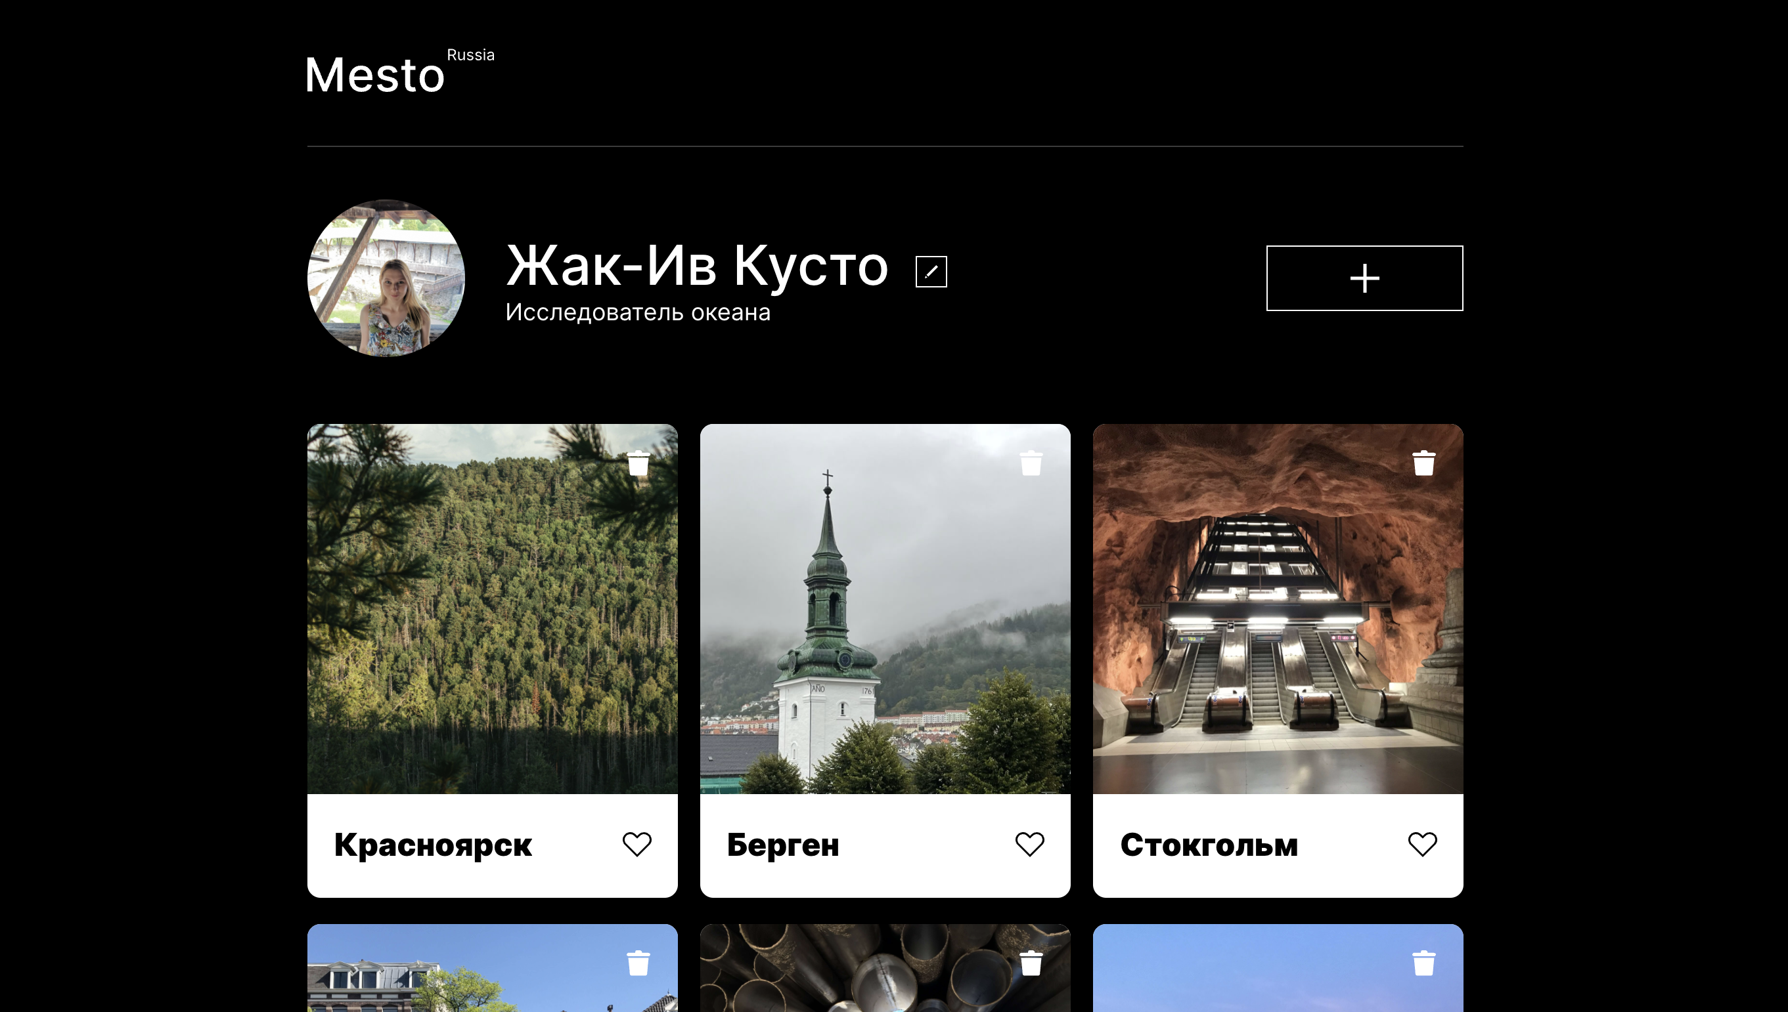This screenshot has height=1012, width=1788.
Task: Click trash icon on blue sky card
Action: click(1423, 963)
